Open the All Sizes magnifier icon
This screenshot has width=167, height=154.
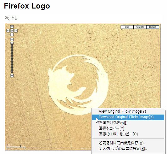pyautogui.click(x=7, y=18)
